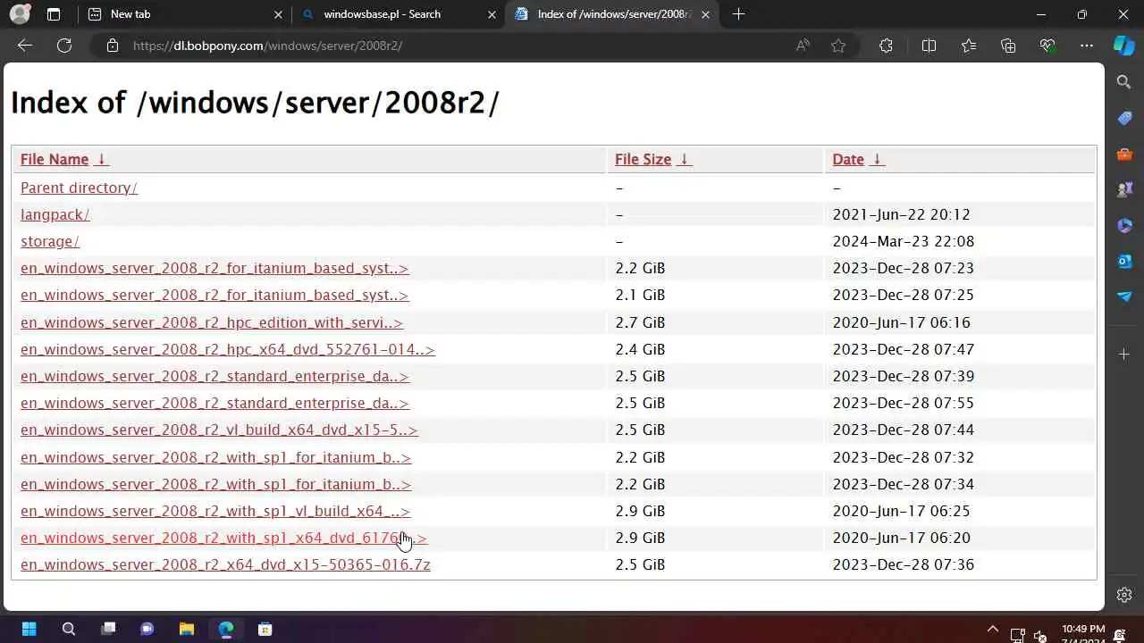Download with_sp1_for_itanium file dated 07:34
The height and width of the screenshot is (643, 1144).
pos(216,484)
